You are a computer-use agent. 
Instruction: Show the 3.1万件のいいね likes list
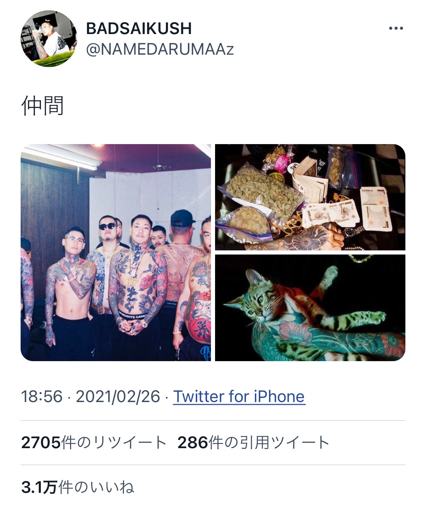click(x=78, y=487)
